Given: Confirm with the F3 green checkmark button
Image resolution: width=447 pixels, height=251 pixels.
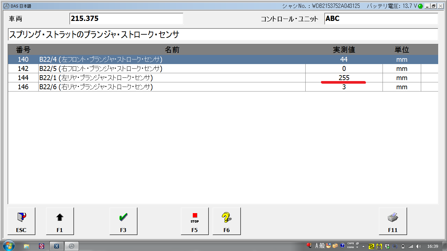Looking at the screenshot, I should tap(123, 221).
